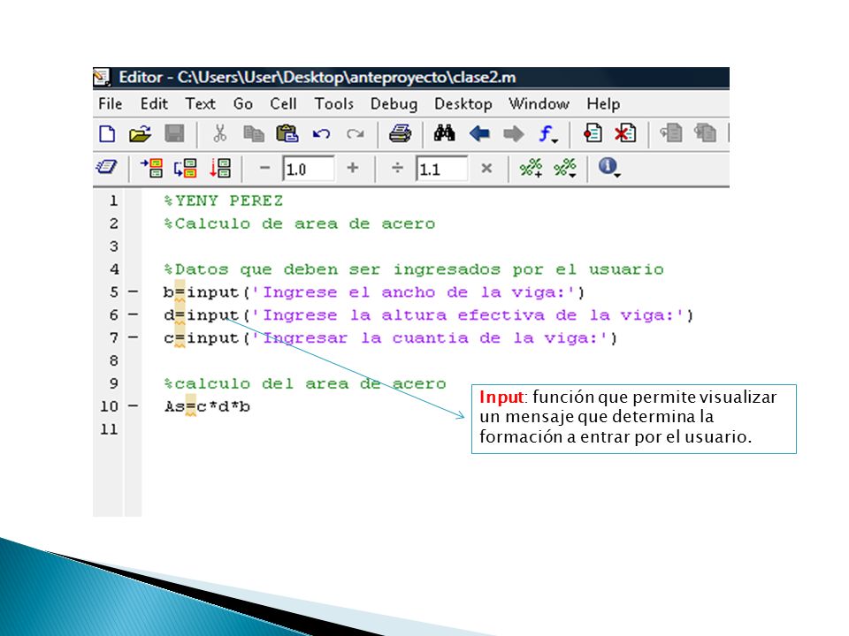Click line number 11
The width and height of the screenshot is (849, 636).
coord(109,429)
